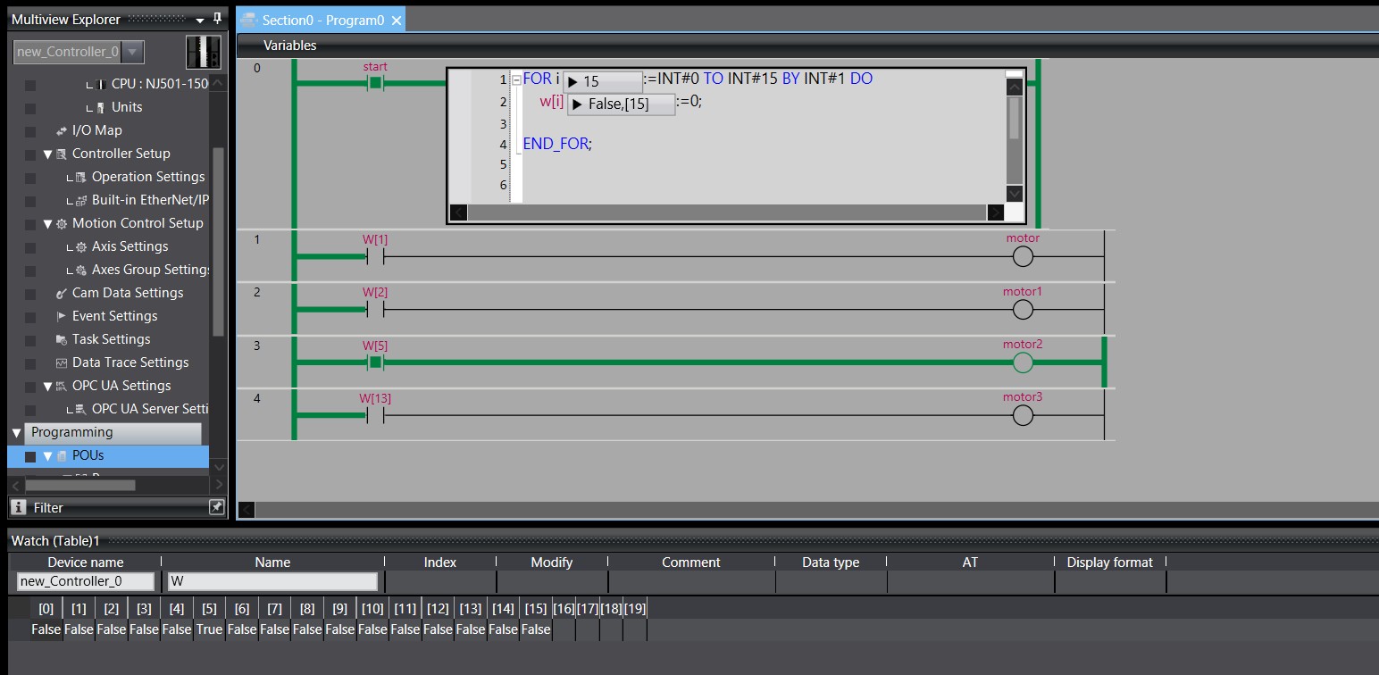1379x675 pixels.
Task: Pin the Filter bar
Action: tap(216, 507)
